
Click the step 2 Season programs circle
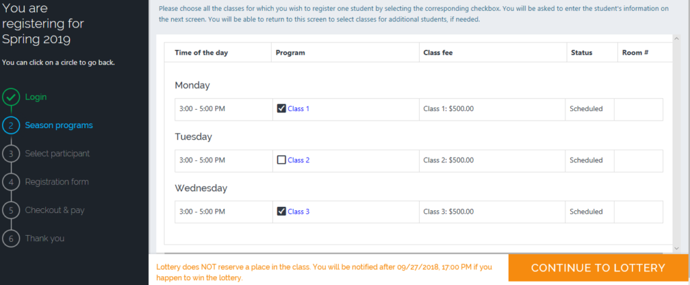pos(11,125)
